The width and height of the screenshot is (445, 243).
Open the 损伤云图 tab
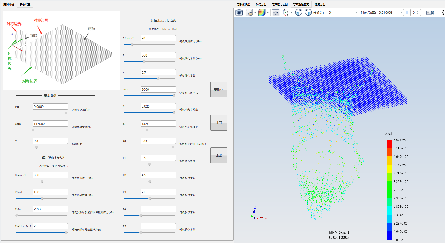tap(261, 4)
